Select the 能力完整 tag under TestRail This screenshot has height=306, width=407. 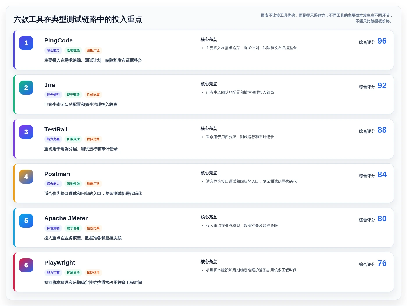point(53,139)
